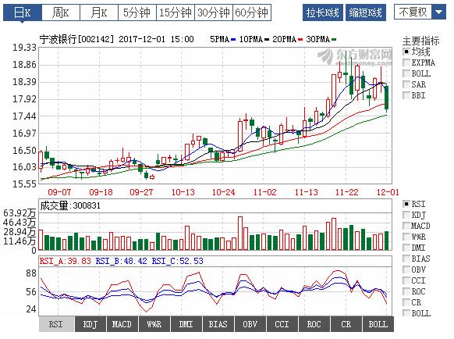Select the 30分钟 interval tab
Viewport: 454px width, 339px height.
pyautogui.click(x=214, y=12)
